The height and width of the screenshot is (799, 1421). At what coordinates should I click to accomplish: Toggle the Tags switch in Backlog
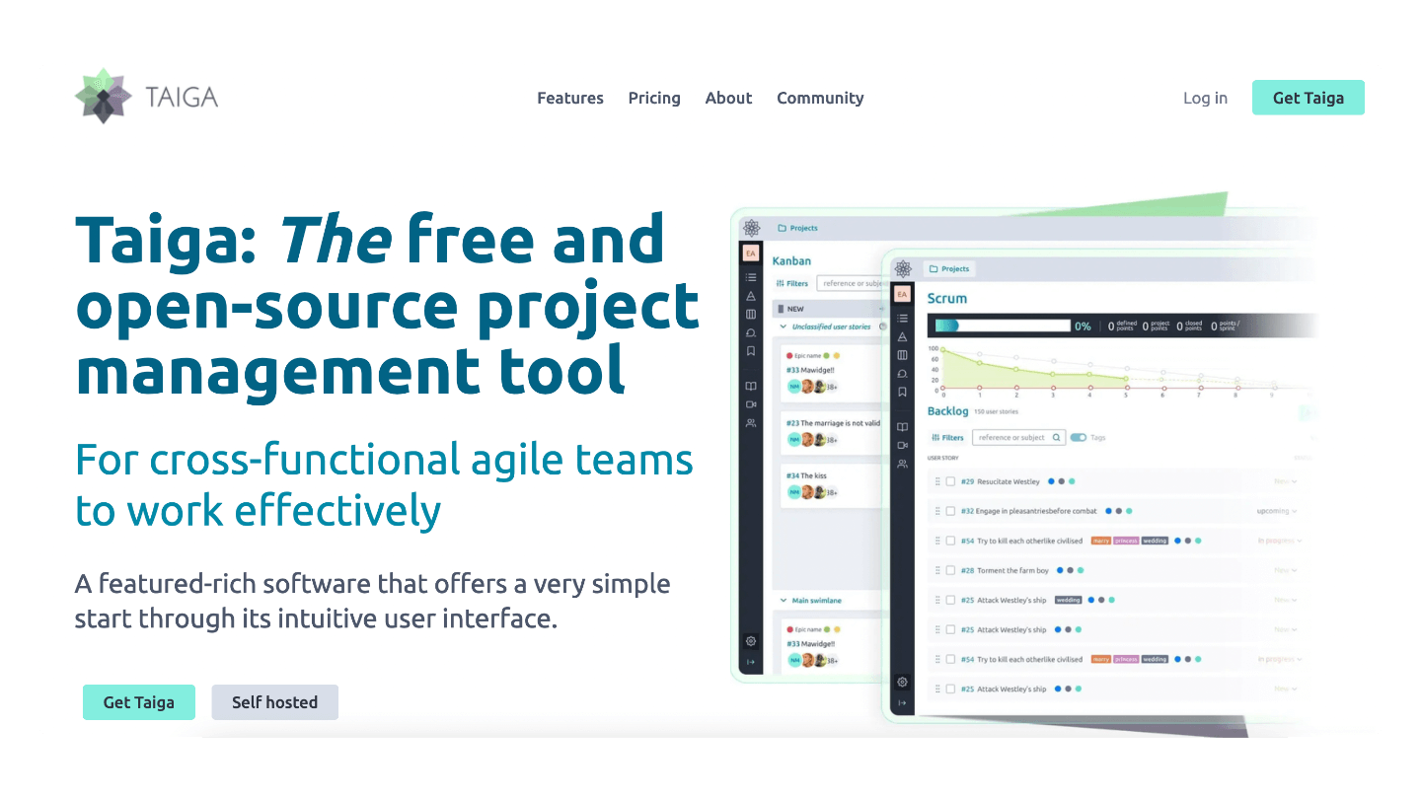pos(1078,437)
